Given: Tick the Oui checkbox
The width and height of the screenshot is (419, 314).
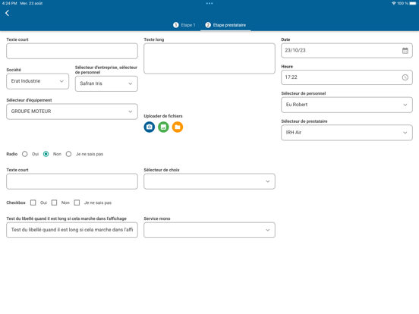Looking at the screenshot, I should (x=33, y=203).
